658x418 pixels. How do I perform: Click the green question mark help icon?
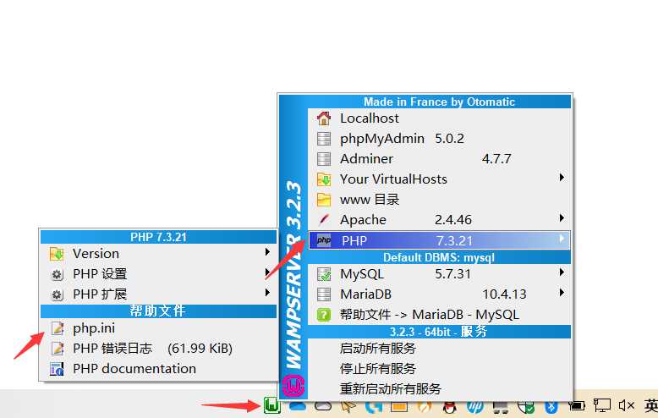324,315
